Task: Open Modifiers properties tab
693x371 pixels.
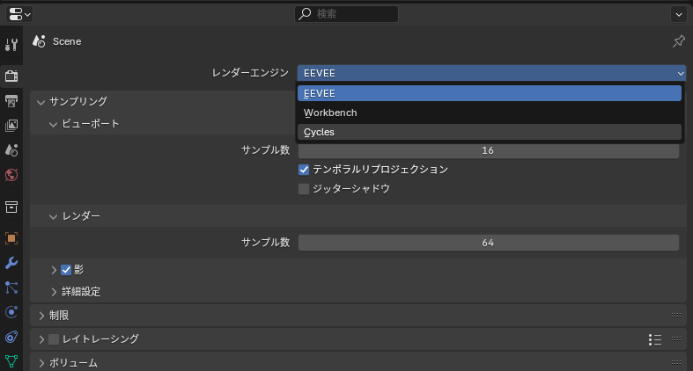Action: tap(11, 263)
